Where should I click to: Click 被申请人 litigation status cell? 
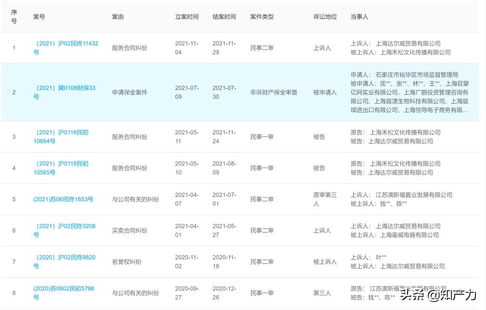[x=325, y=92]
